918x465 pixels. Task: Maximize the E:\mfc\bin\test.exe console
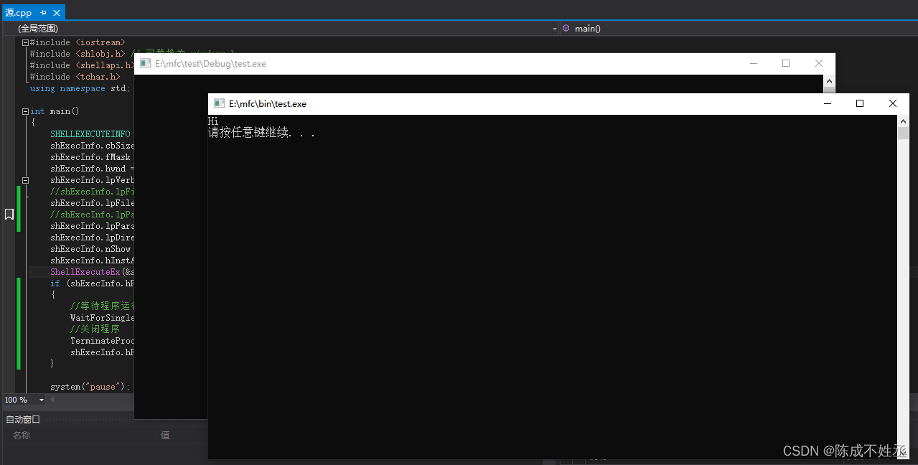coord(860,103)
